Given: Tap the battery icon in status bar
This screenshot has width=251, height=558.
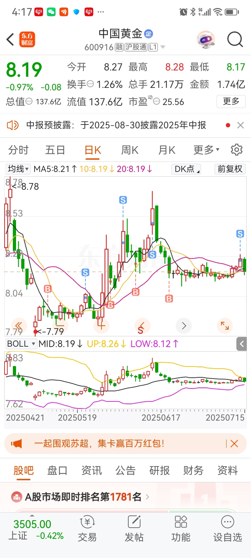Looking at the screenshot, I should [x=231, y=12].
